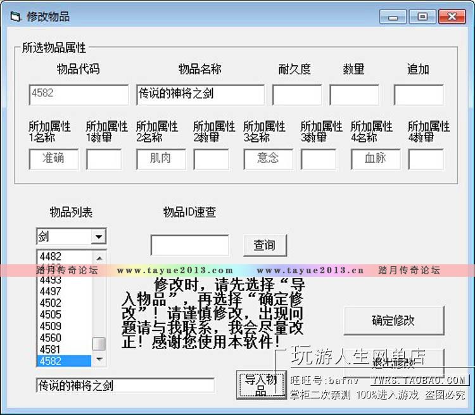
Task: Click the item list scroll-down arrow
Action: (x=99, y=359)
